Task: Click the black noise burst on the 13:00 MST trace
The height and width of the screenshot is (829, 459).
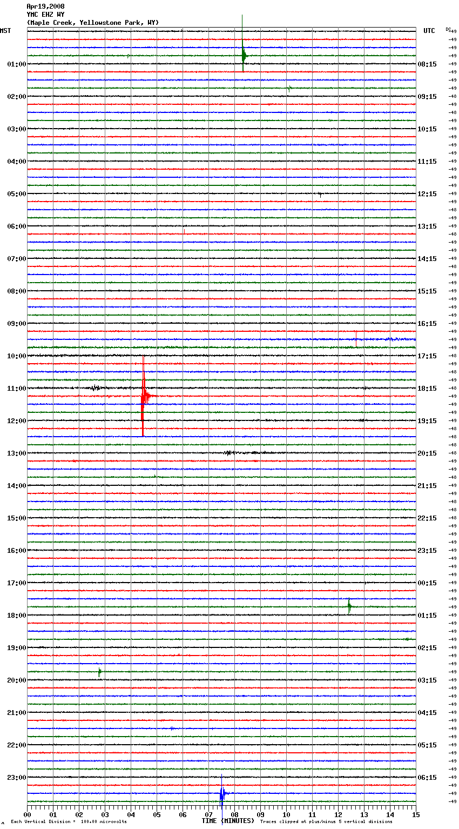Action: 230,453
